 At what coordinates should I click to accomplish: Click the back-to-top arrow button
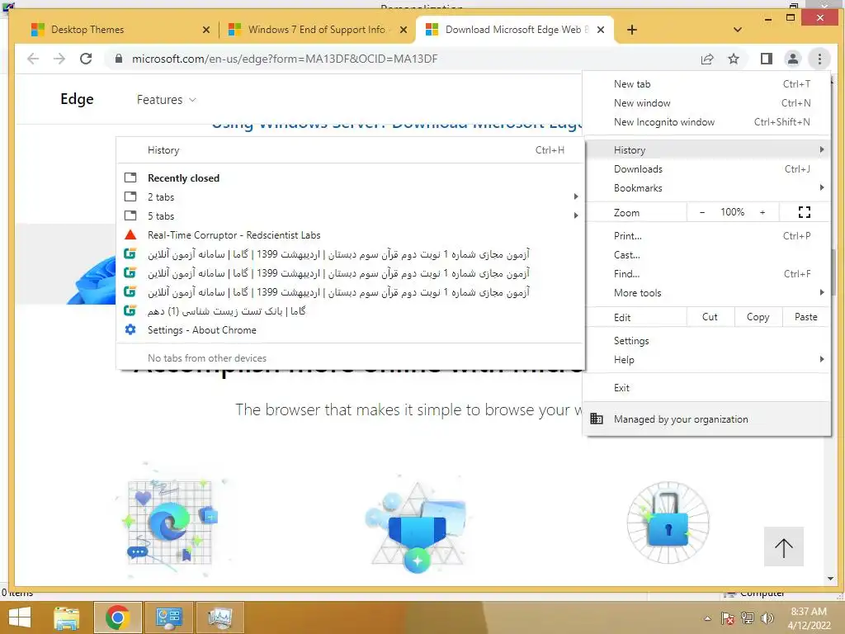tap(784, 546)
